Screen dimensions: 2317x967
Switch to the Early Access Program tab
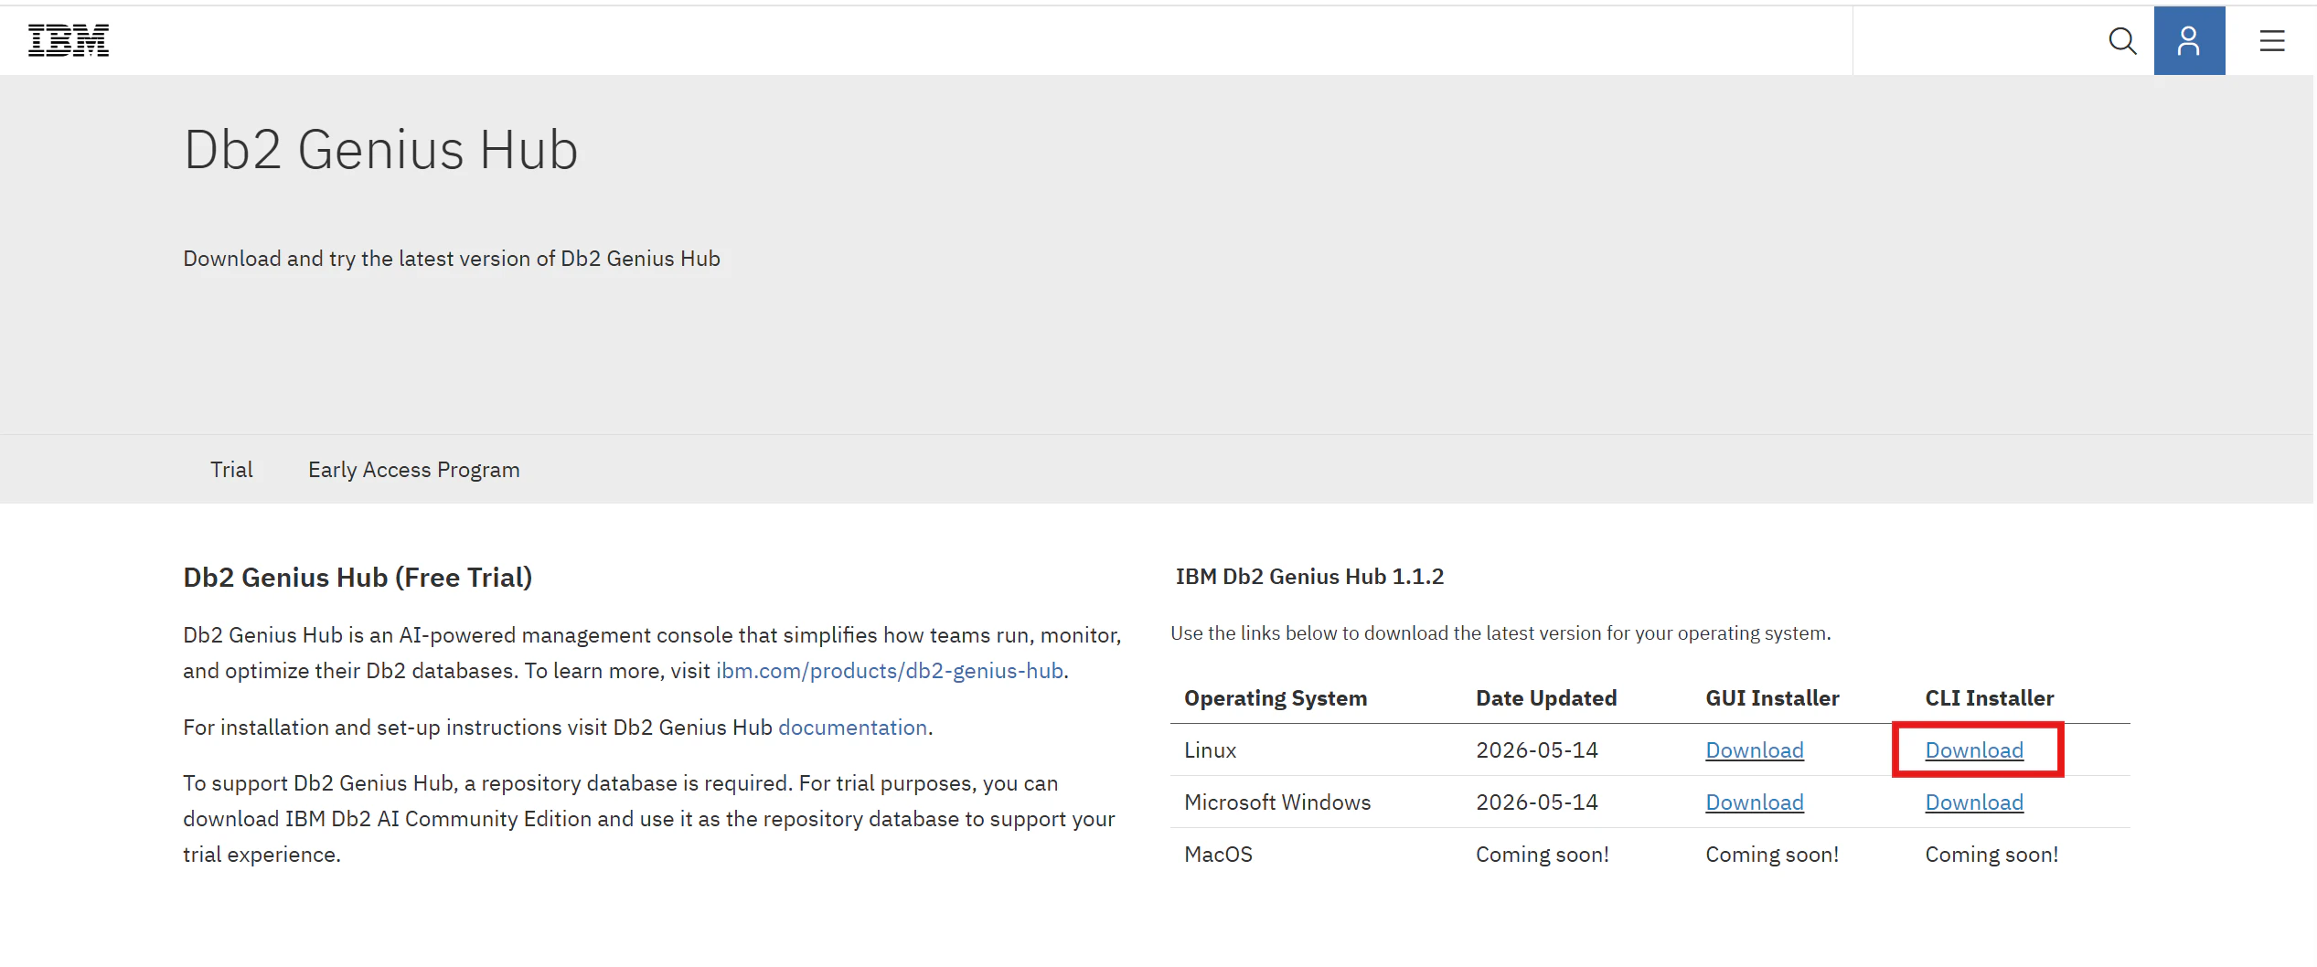click(414, 470)
